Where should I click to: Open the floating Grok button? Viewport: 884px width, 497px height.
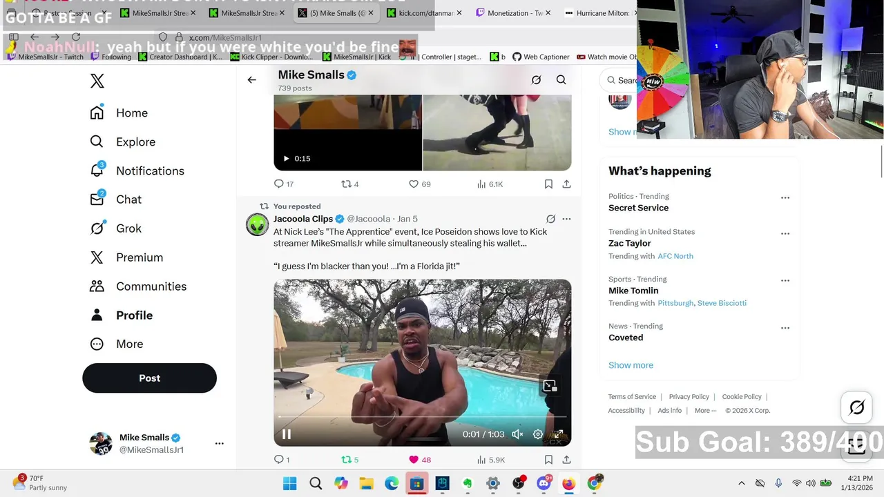856,408
